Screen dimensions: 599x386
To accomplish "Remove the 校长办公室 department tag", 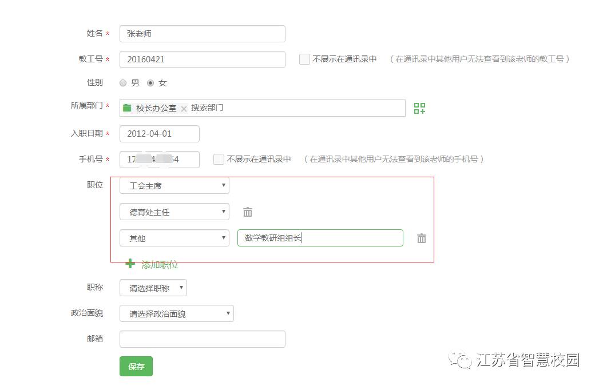I will 184,109.
